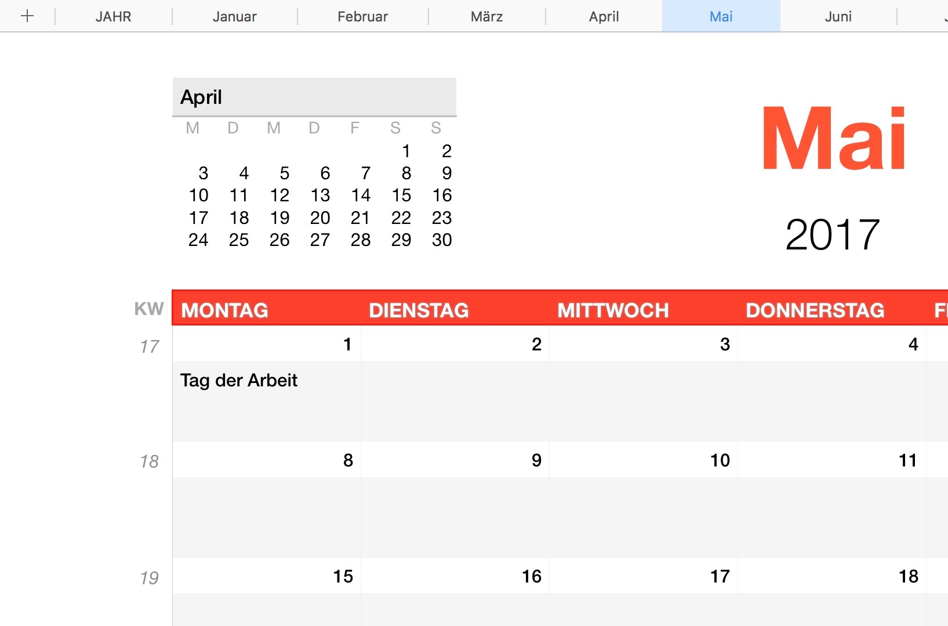Click the large Mai title text
This screenshot has width=948, height=626.
(834, 139)
